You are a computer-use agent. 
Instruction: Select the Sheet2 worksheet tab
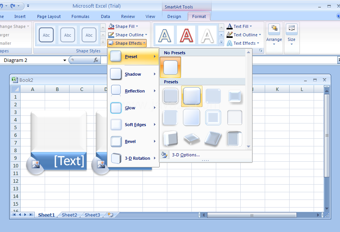[x=70, y=215]
